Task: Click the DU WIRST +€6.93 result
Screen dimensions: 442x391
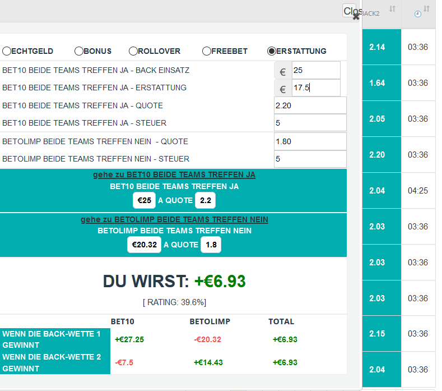Action: pos(174,281)
